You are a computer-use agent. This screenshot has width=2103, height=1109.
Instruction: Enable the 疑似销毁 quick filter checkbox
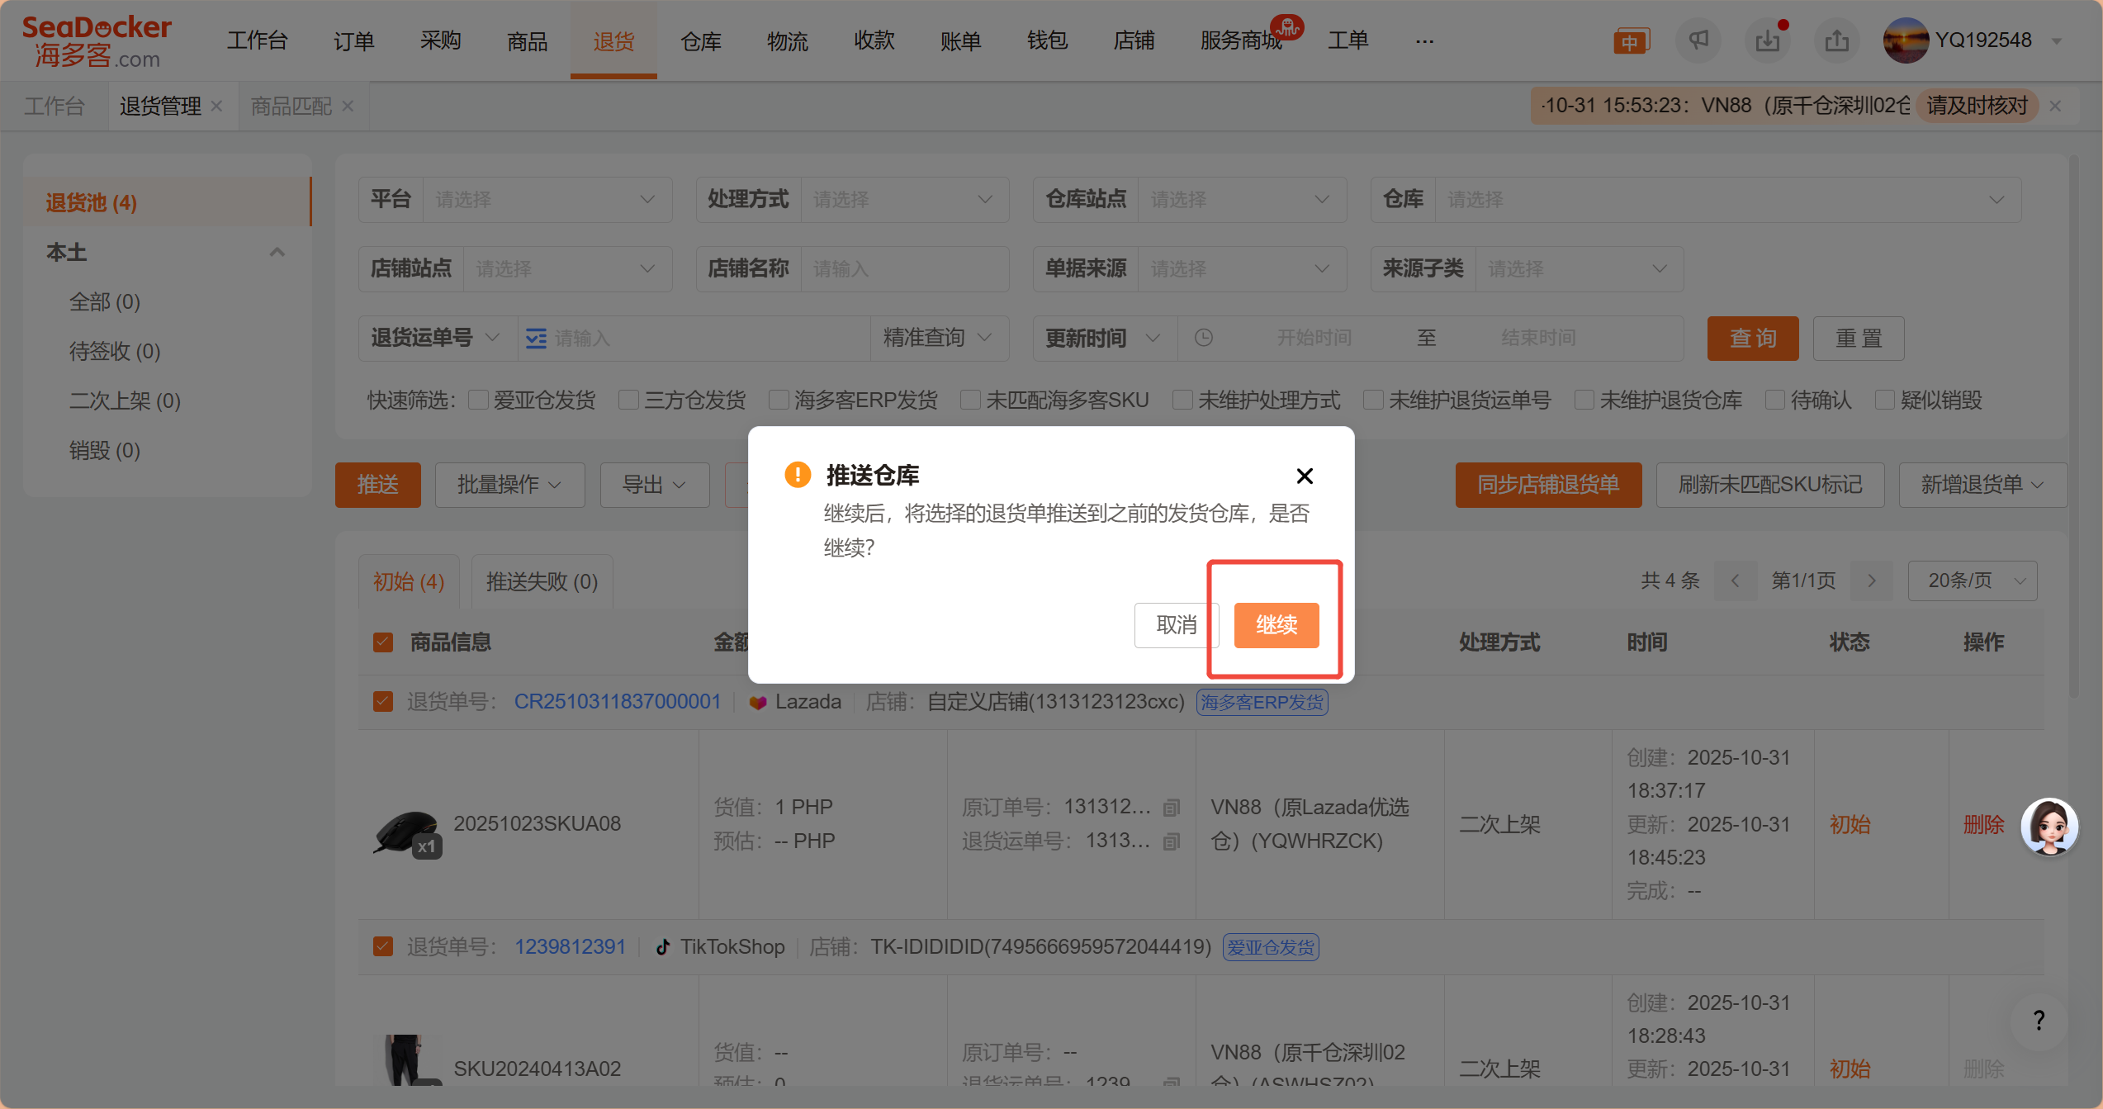click(x=1884, y=400)
